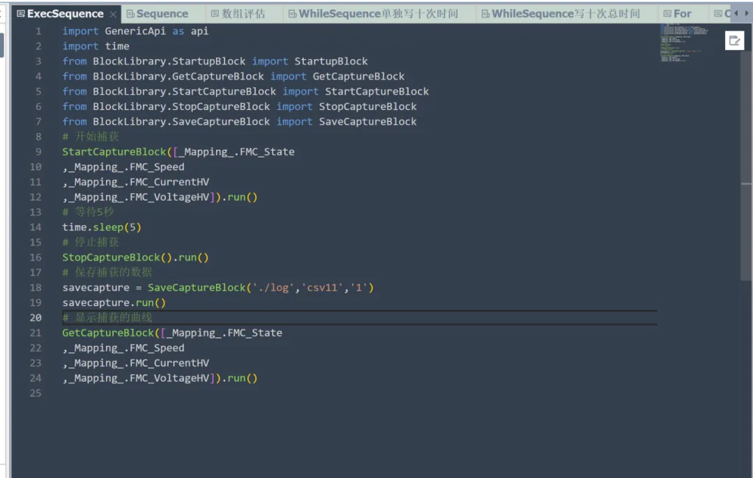Click the 'savecapture = SaveCaptureBlock' line
The image size is (753, 478).
point(218,288)
